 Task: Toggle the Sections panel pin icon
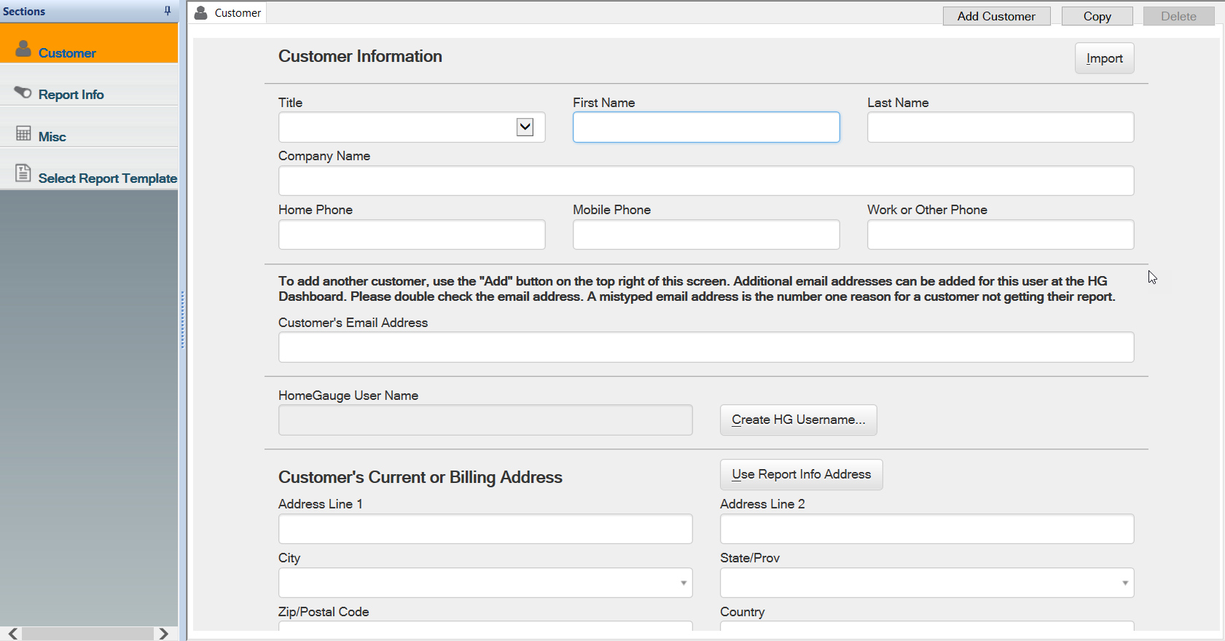pos(168,11)
